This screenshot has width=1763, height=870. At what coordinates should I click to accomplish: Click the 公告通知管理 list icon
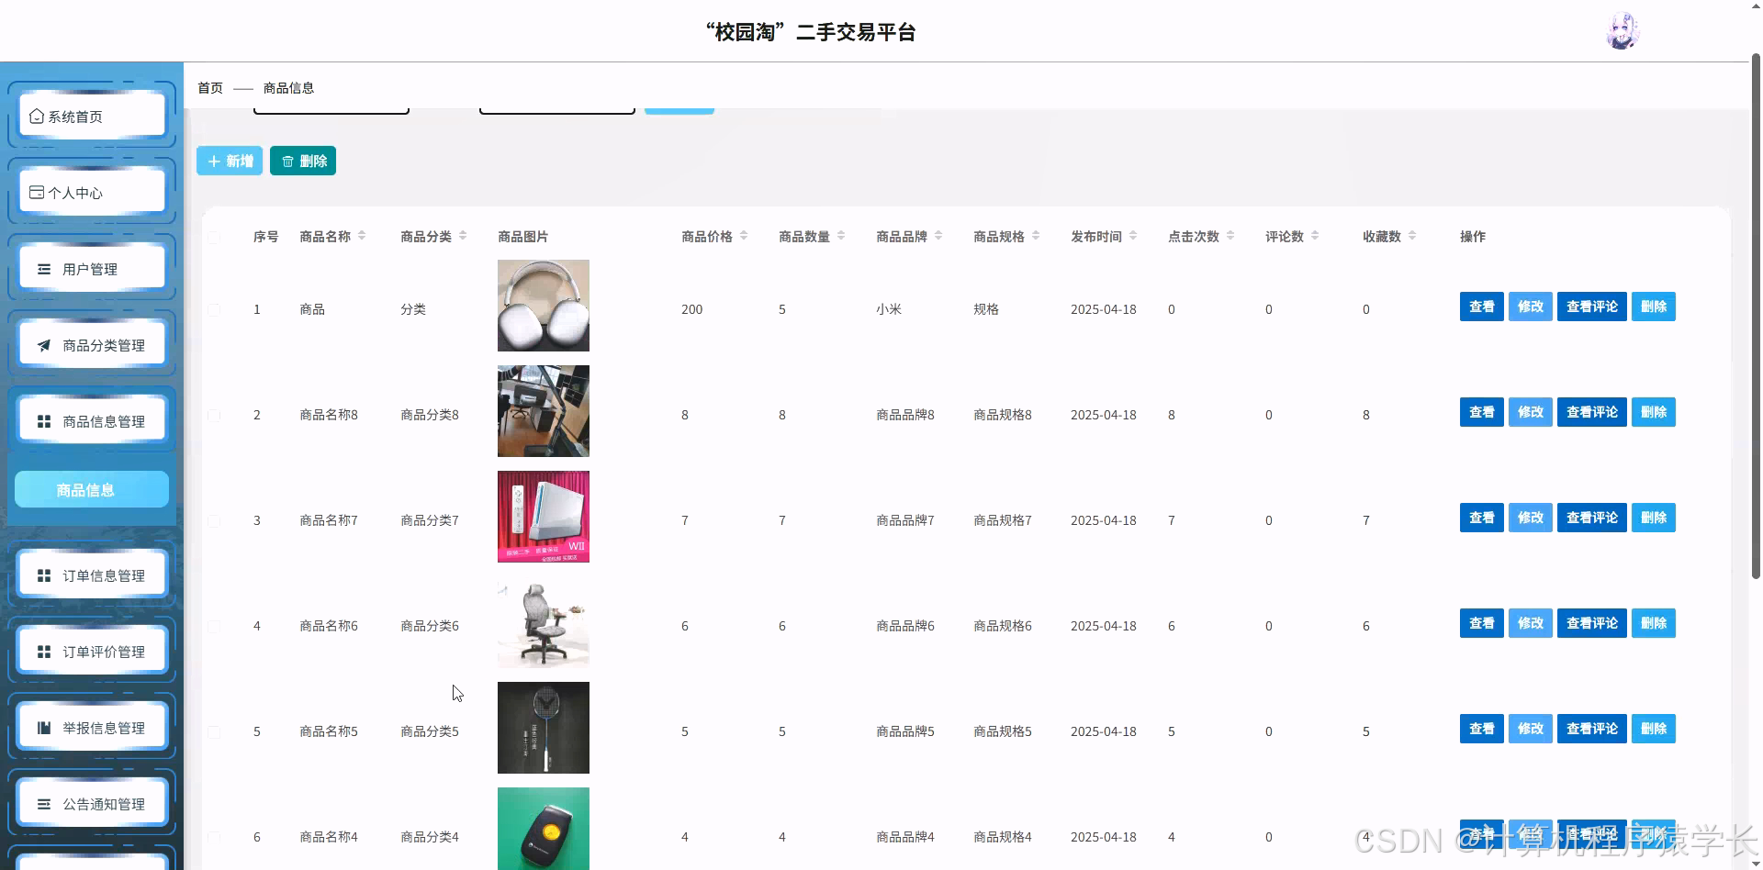[x=42, y=803]
